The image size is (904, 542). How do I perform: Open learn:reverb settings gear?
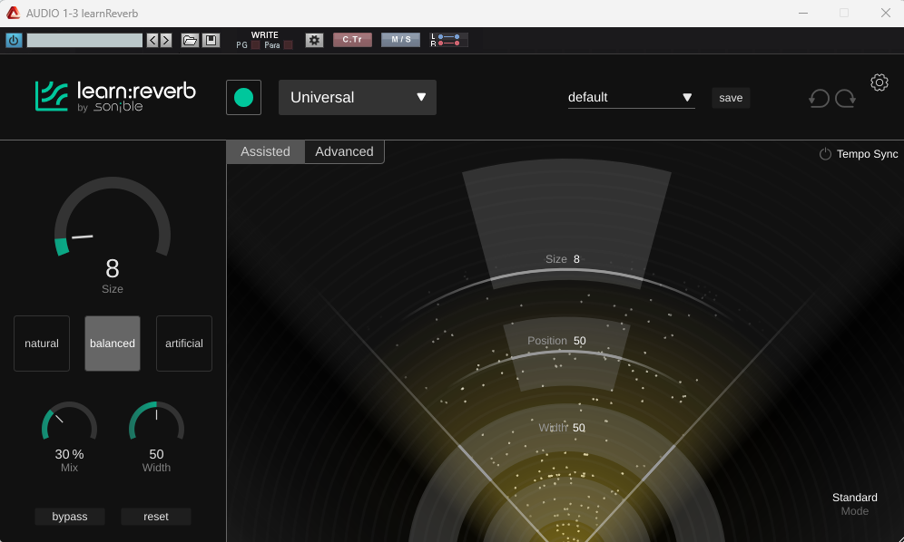click(x=879, y=82)
